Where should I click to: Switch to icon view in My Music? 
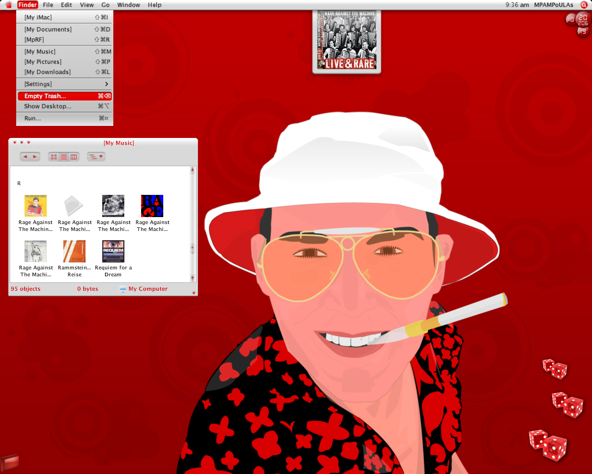(x=54, y=157)
